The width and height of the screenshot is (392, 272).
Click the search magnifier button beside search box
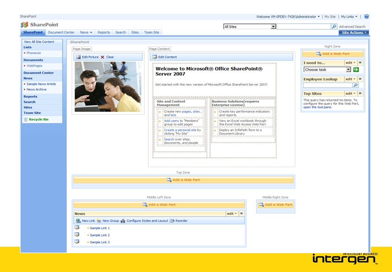click(x=334, y=26)
